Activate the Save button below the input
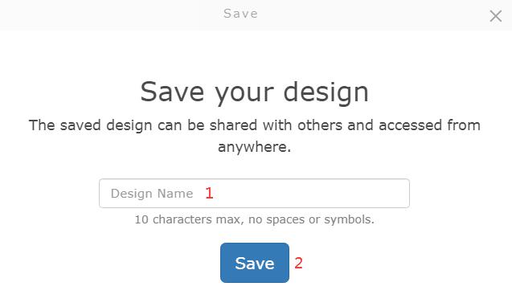This screenshot has height=307, width=512. click(255, 263)
